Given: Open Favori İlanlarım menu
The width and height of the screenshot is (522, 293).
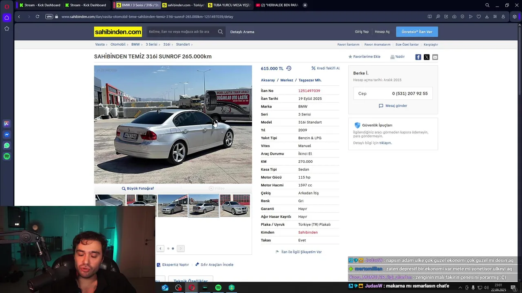Looking at the screenshot, I should (348, 45).
